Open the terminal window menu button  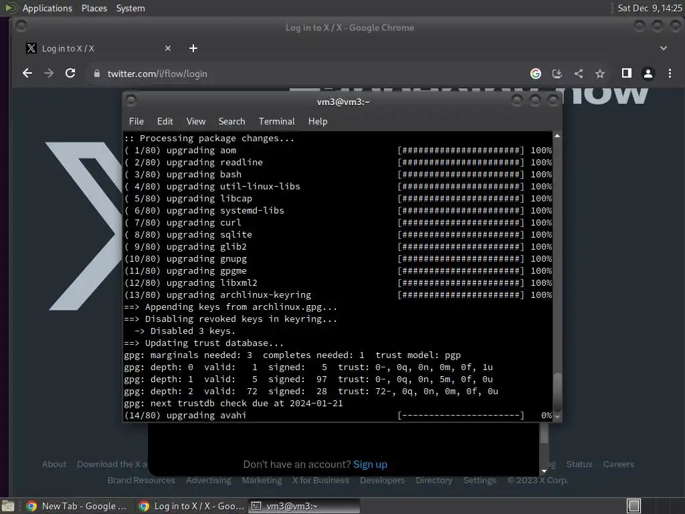pyautogui.click(x=131, y=100)
